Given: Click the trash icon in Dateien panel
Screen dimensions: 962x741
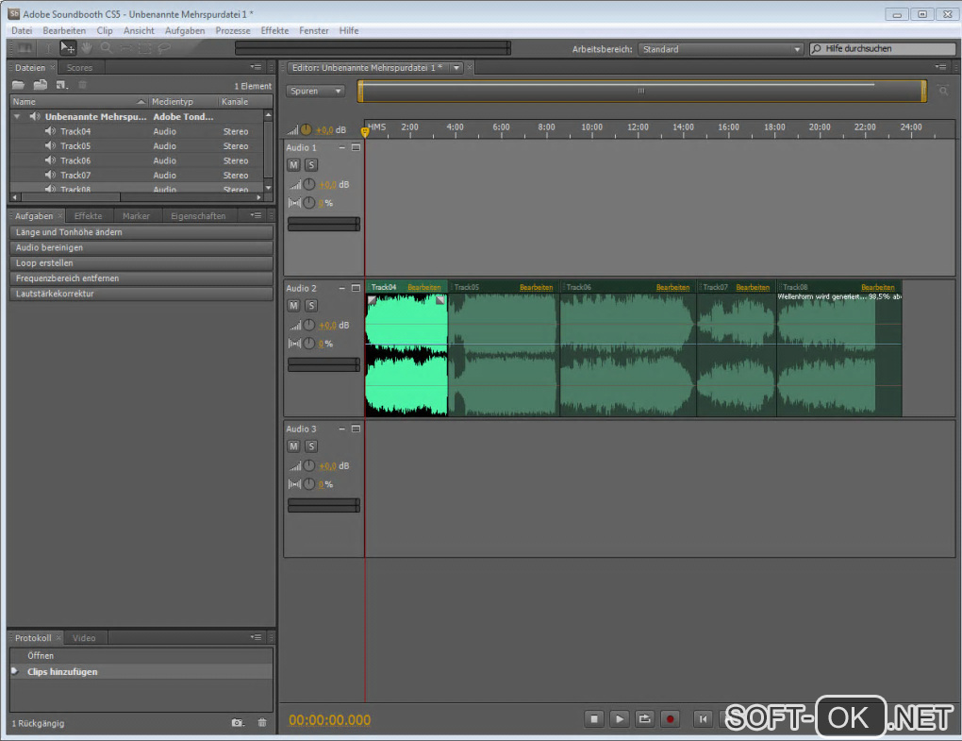Looking at the screenshot, I should click(83, 85).
